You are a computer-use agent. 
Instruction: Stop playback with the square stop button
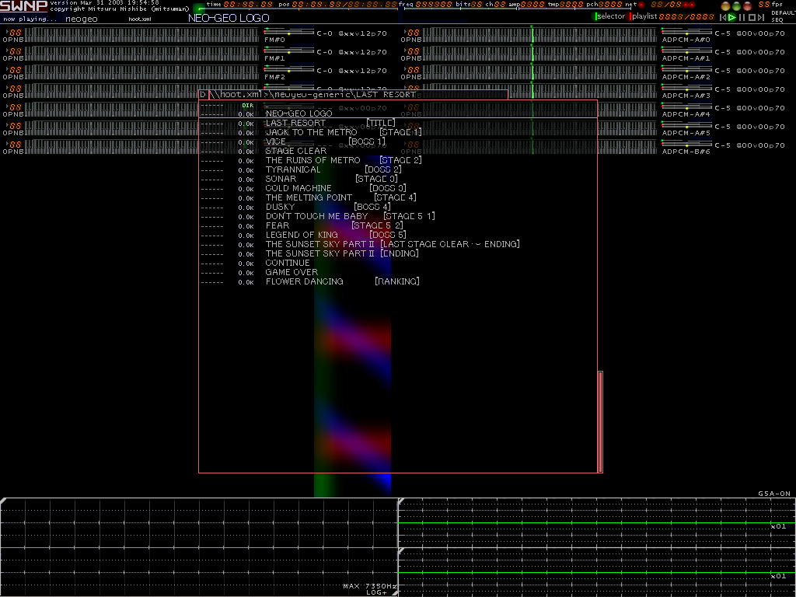tap(752, 18)
